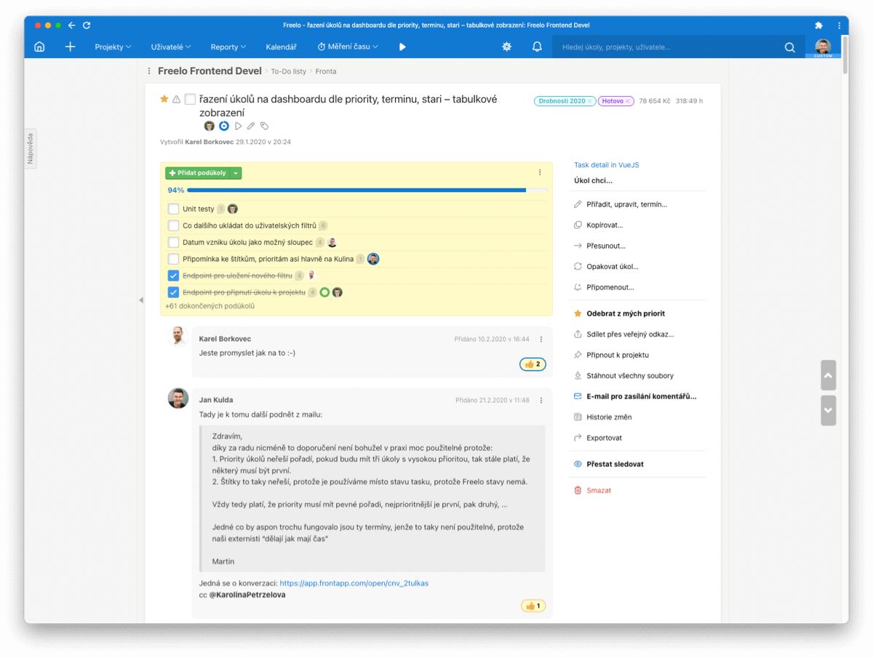Choose Připomenout… from task actions

click(x=610, y=287)
